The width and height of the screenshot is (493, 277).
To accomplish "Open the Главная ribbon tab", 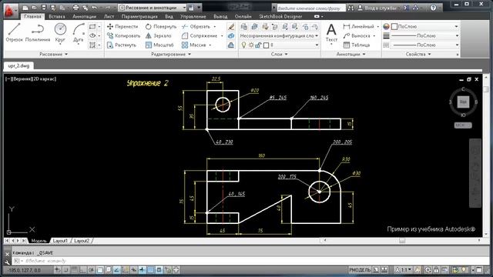I will 32,16.
